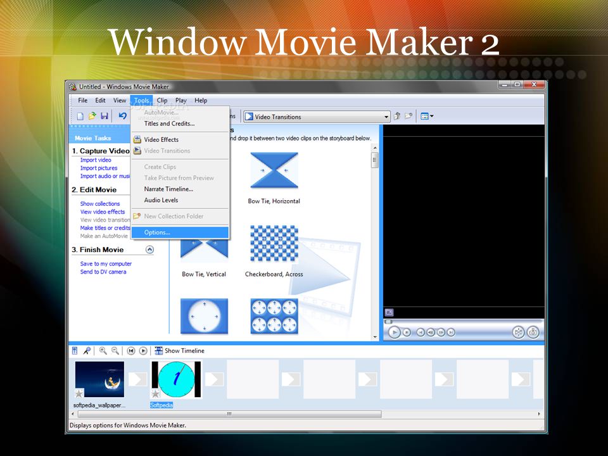The image size is (608, 456).
Task: Click the Import audio or music link
Action: point(105,176)
